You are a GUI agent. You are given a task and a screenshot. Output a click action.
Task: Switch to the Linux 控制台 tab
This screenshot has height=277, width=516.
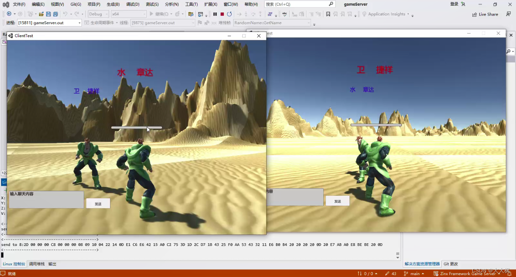click(14, 264)
